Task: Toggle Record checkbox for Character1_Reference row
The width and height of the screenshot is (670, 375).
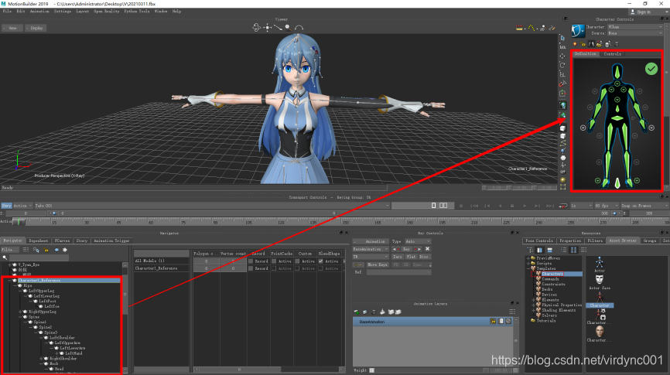Action: click(x=251, y=268)
